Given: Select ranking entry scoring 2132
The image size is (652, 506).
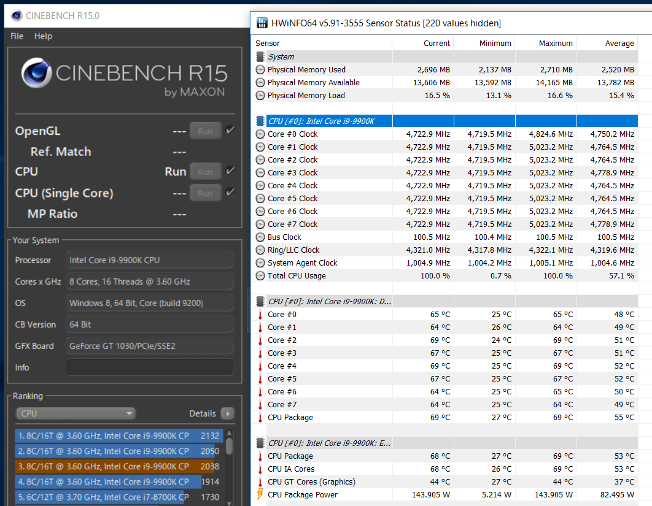Looking at the screenshot, I should coord(119,436).
